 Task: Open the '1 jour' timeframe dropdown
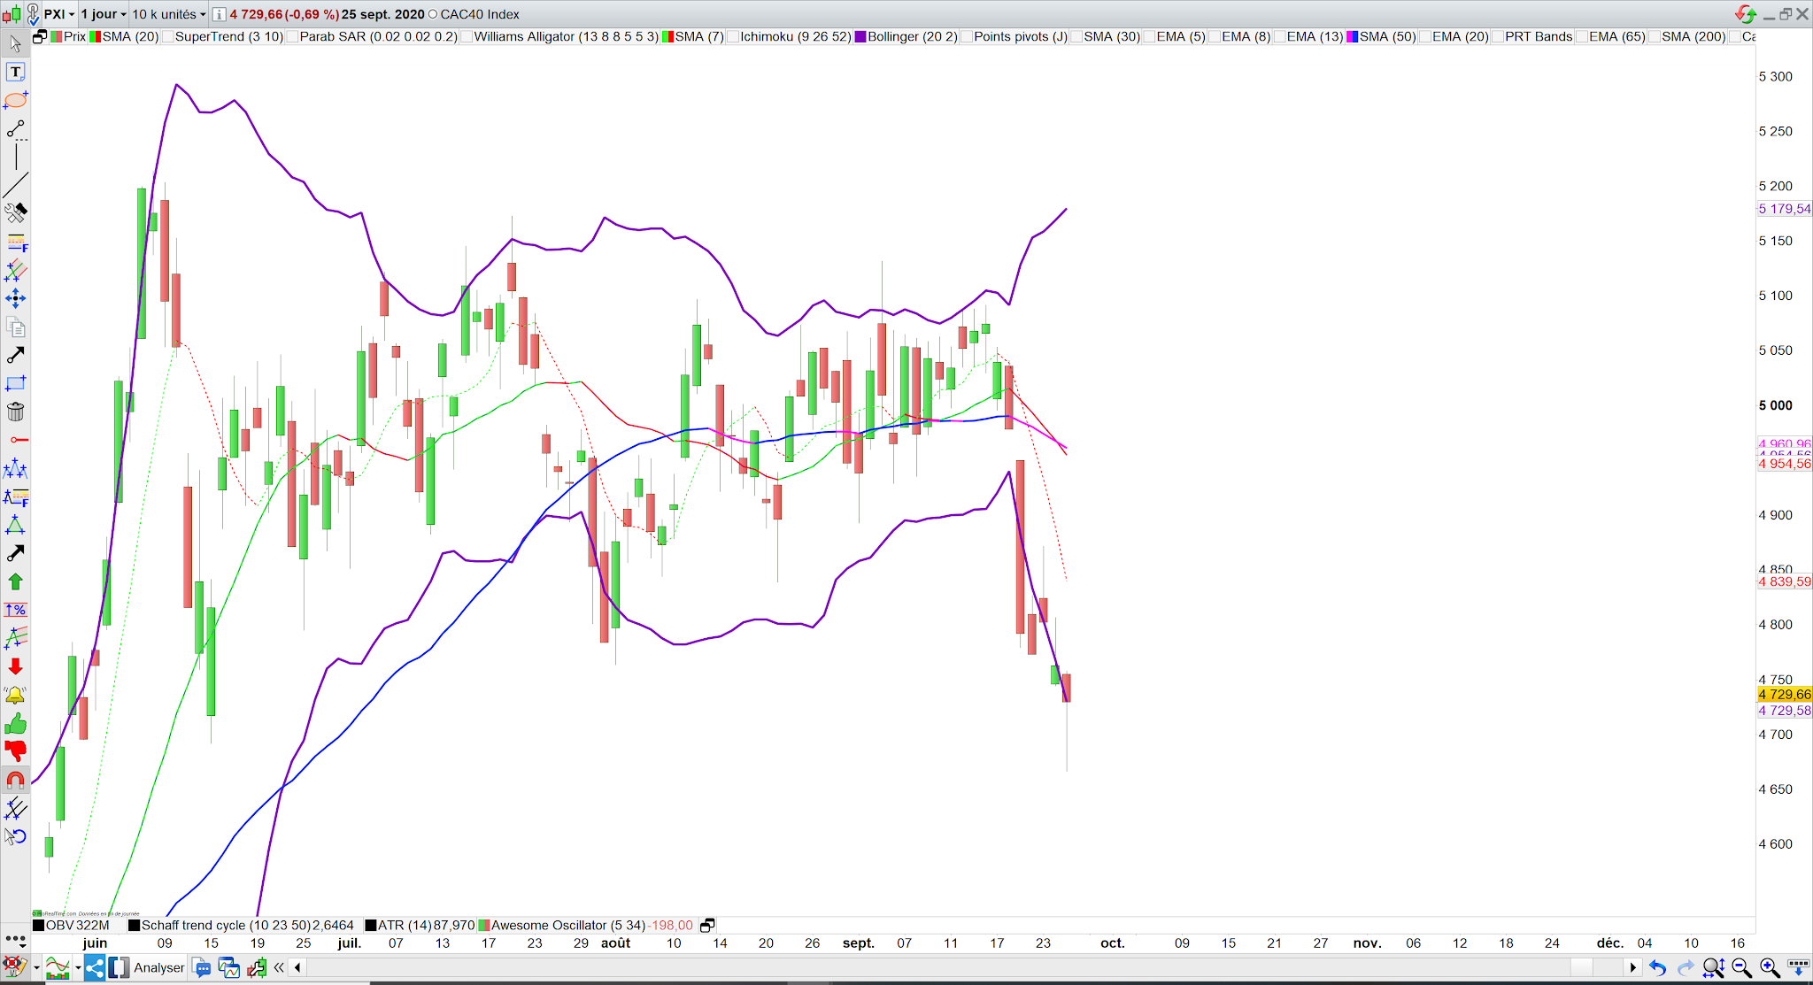(104, 14)
